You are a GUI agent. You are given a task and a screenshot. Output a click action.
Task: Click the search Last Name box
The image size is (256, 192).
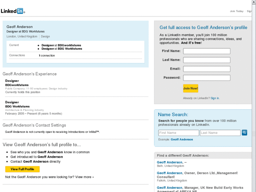click(x=220, y=133)
